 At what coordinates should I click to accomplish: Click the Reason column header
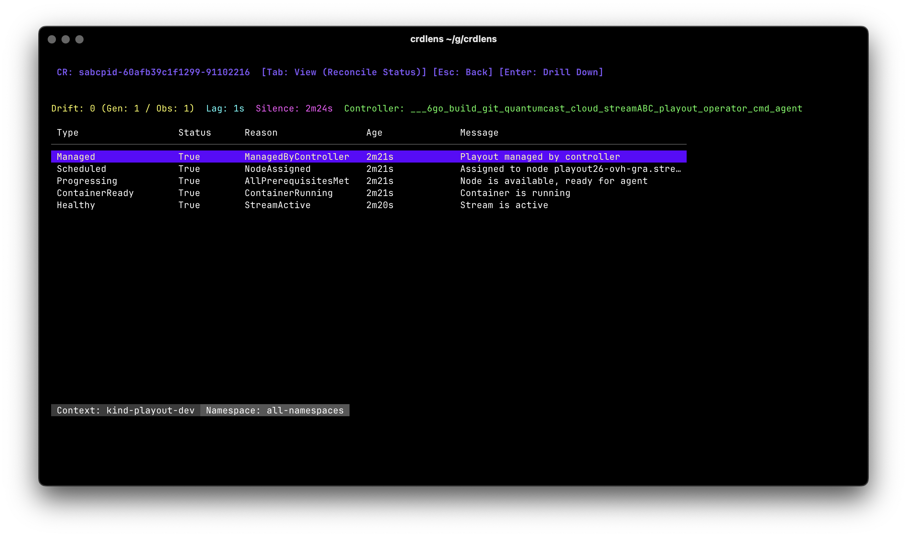point(261,133)
